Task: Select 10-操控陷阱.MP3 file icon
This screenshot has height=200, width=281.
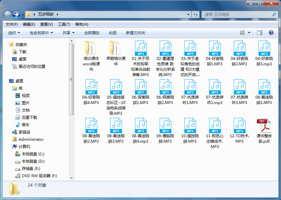Action: 190,126
